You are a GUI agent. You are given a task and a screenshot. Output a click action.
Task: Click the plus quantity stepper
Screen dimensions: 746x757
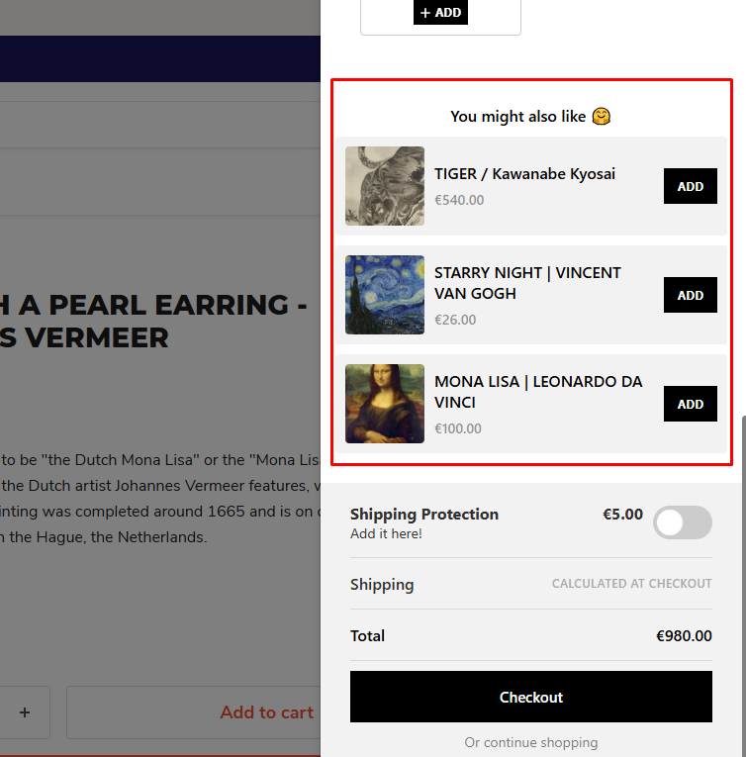25,712
